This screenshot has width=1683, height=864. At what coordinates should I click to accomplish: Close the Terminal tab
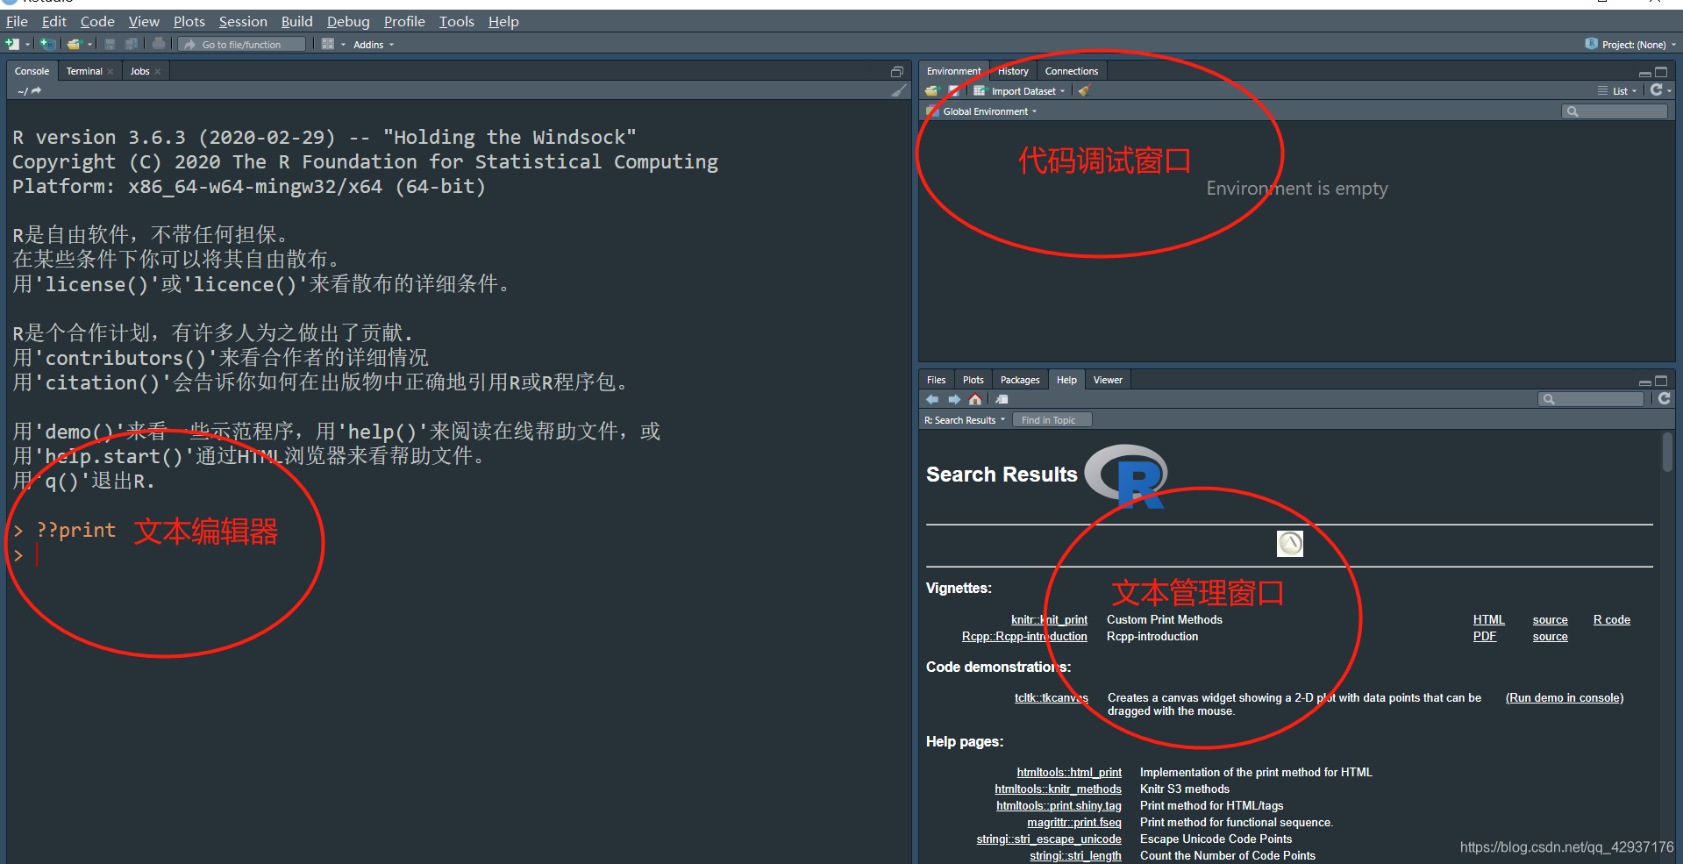pos(111,72)
